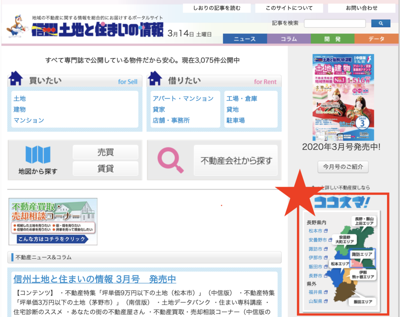Click the house icon beside 借りたい
Viewport: 400px width, 317px height.
tap(155, 78)
